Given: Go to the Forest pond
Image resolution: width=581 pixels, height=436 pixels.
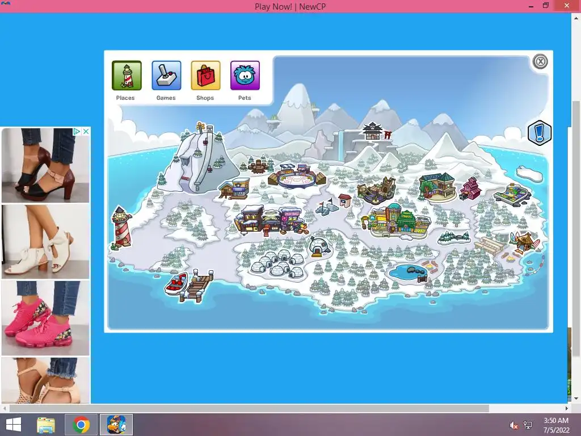Looking at the screenshot, I should 409,272.
